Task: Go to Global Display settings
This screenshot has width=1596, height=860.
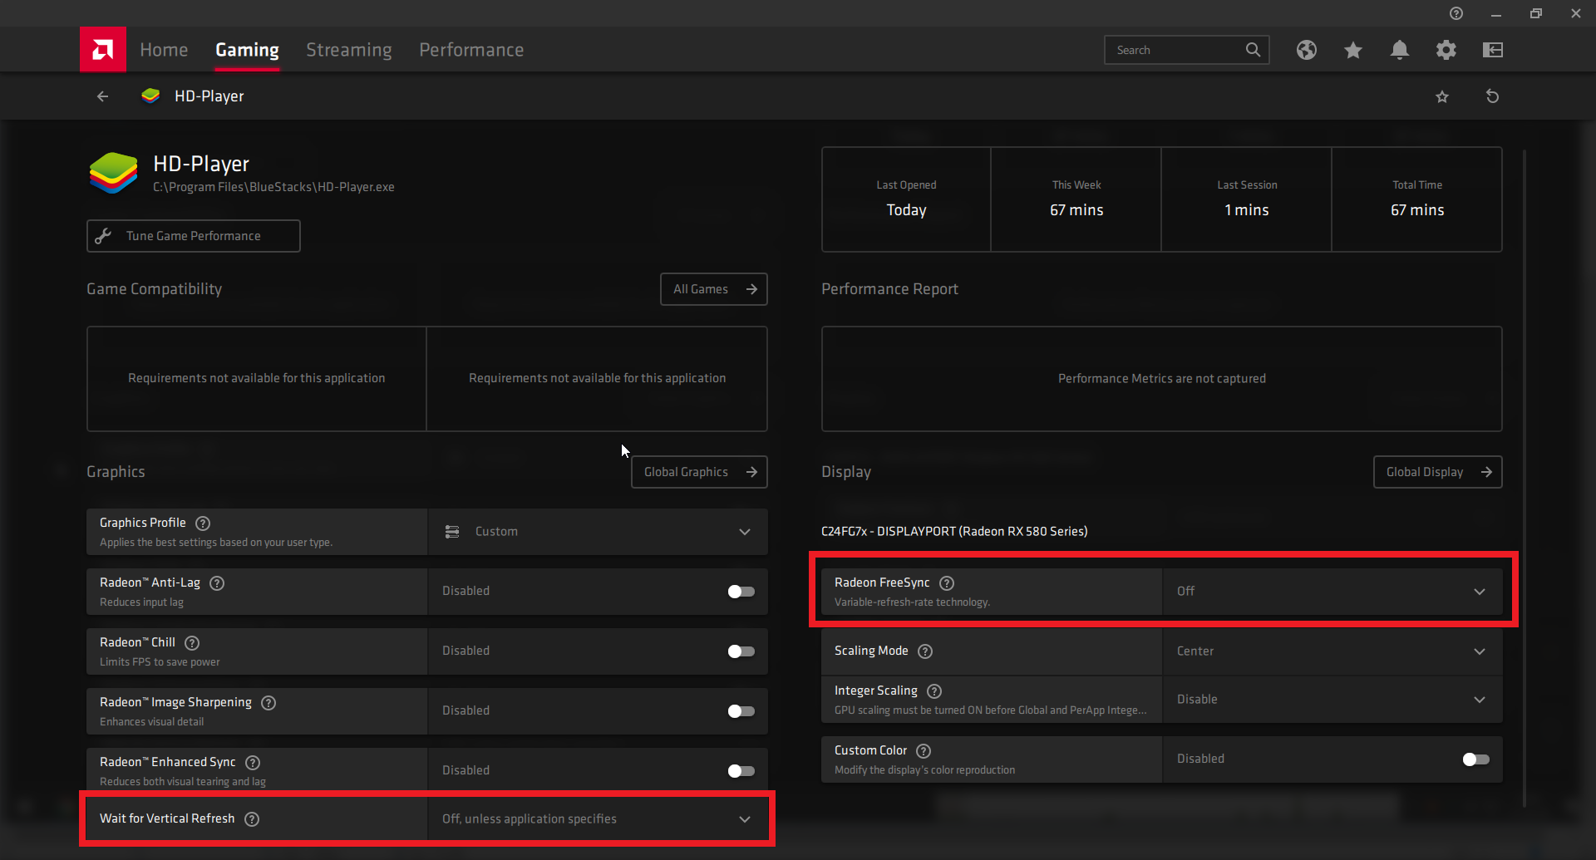Action: tap(1438, 472)
